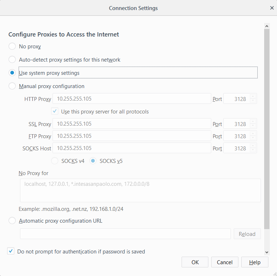Enable Automatic proxy configuration URL option

(12, 221)
